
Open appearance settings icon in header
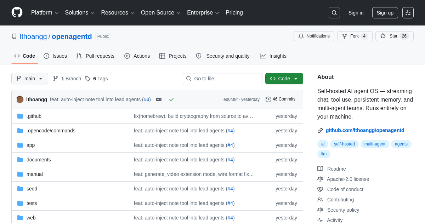(x=408, y=13)
